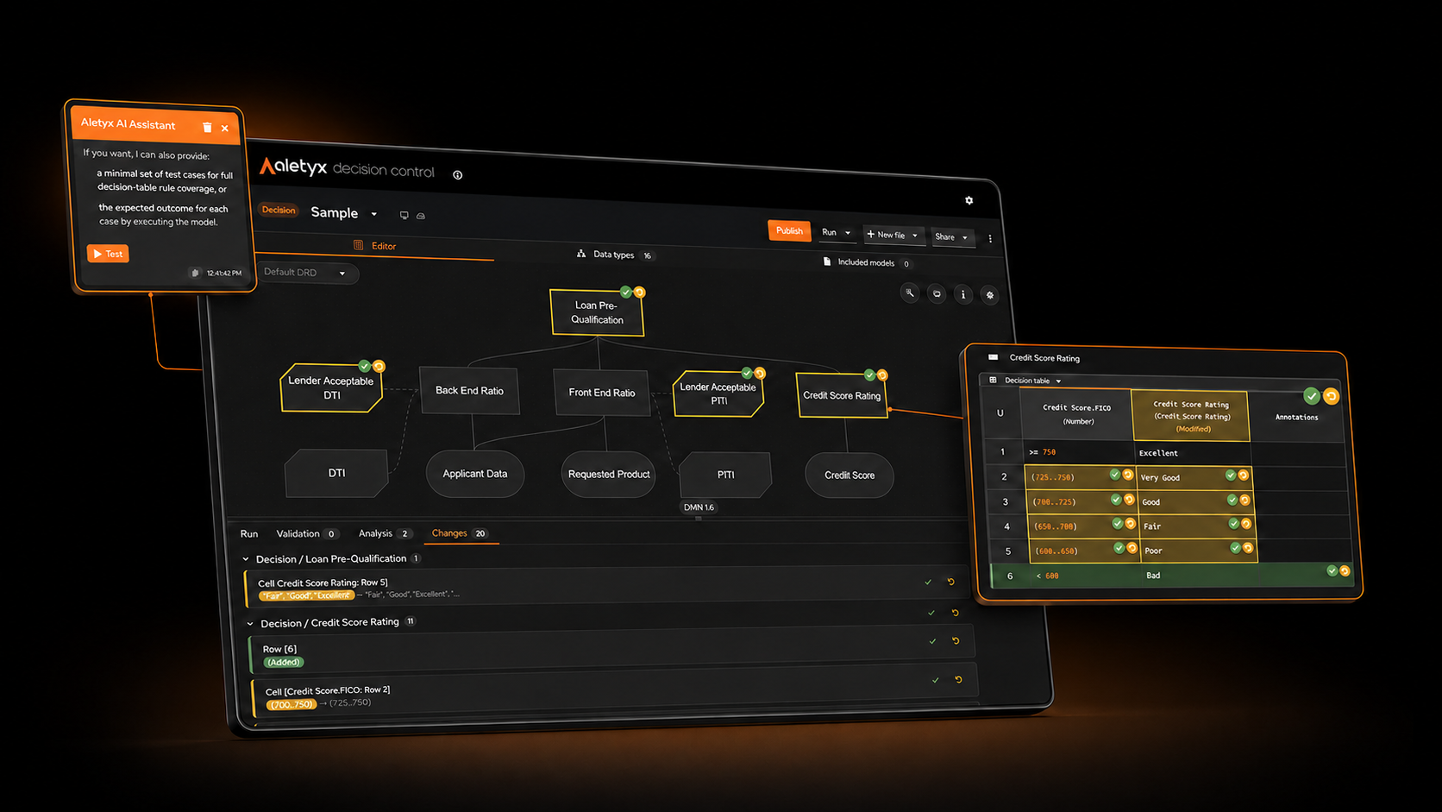Screen dimensions: 1442x812
Task: Click the second round canvas tool icon
Action: [937, 294]
